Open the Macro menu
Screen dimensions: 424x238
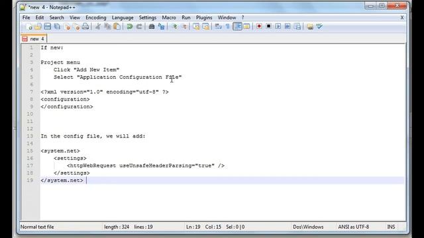[169, 18]
